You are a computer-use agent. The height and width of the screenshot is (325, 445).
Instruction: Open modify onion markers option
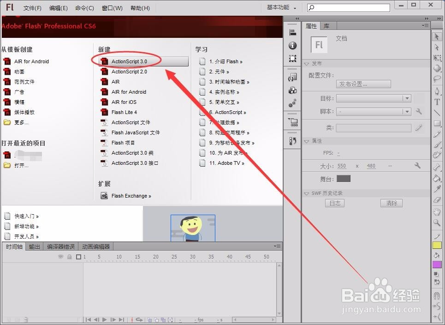pyautogui.click(x=170, y=320)
